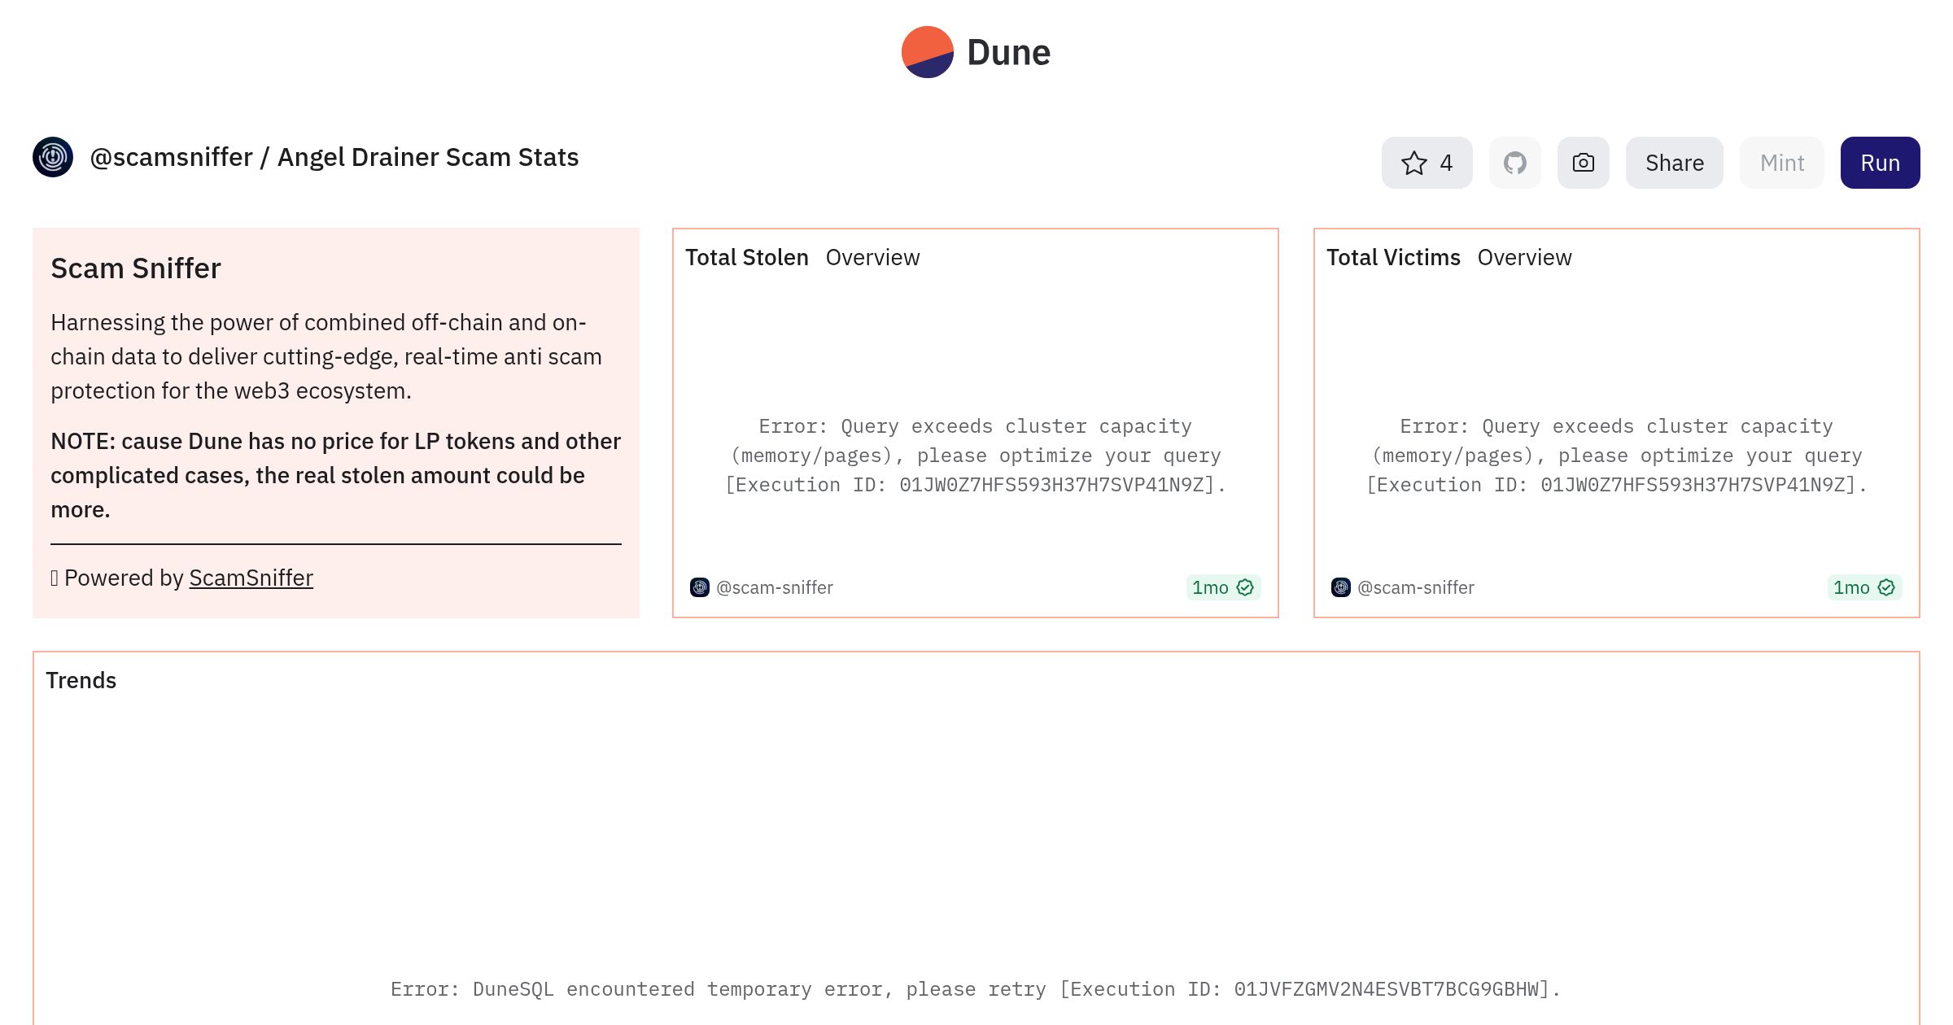
Task: Open the @scamsniffer user link in title
Action: [x=171, y=157]
